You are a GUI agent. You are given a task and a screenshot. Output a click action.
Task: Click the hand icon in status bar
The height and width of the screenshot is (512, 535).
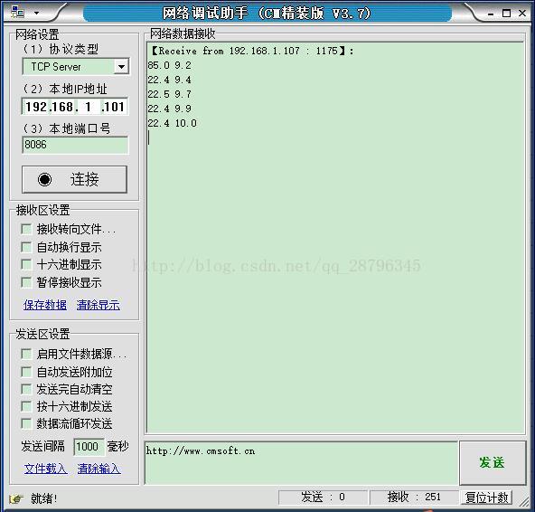[16, 498]
